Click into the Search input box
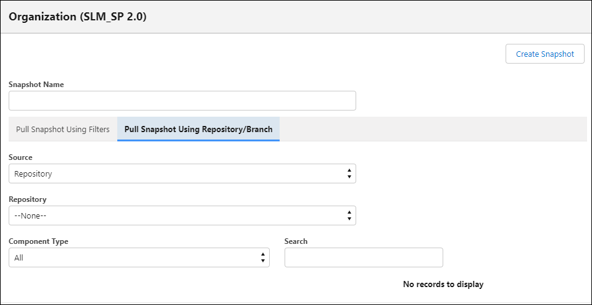The width and height of the screenshot is (592, 305). [364, 257]
